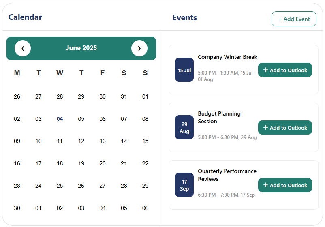Choose June 30 on the calendar
The height and width of the screenshot is (227, 325).
pyautogui.click(x=17, y=208)
